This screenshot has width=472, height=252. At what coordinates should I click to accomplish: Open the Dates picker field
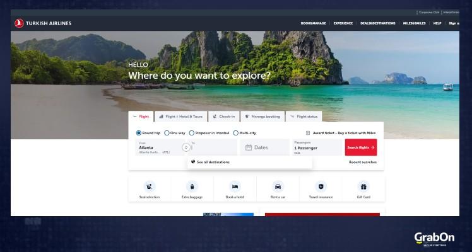click(264, 147)
